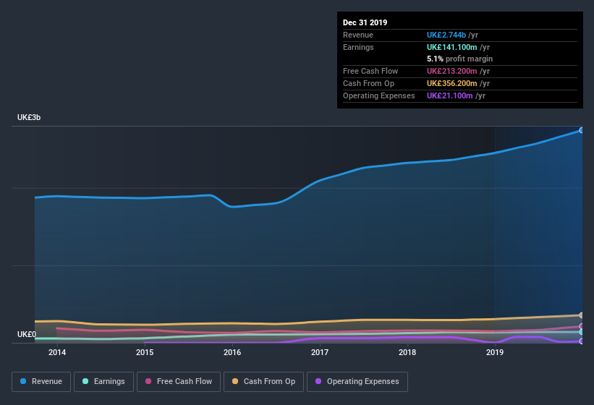This screenshot has width=594, height=405.
Task: Click the 2018 x-axis label
Action: (x=407, y=352)
